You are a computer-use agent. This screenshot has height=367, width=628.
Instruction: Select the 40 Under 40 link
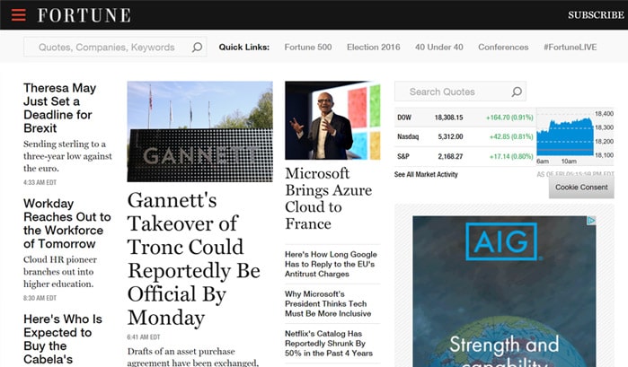coord(439,48)
